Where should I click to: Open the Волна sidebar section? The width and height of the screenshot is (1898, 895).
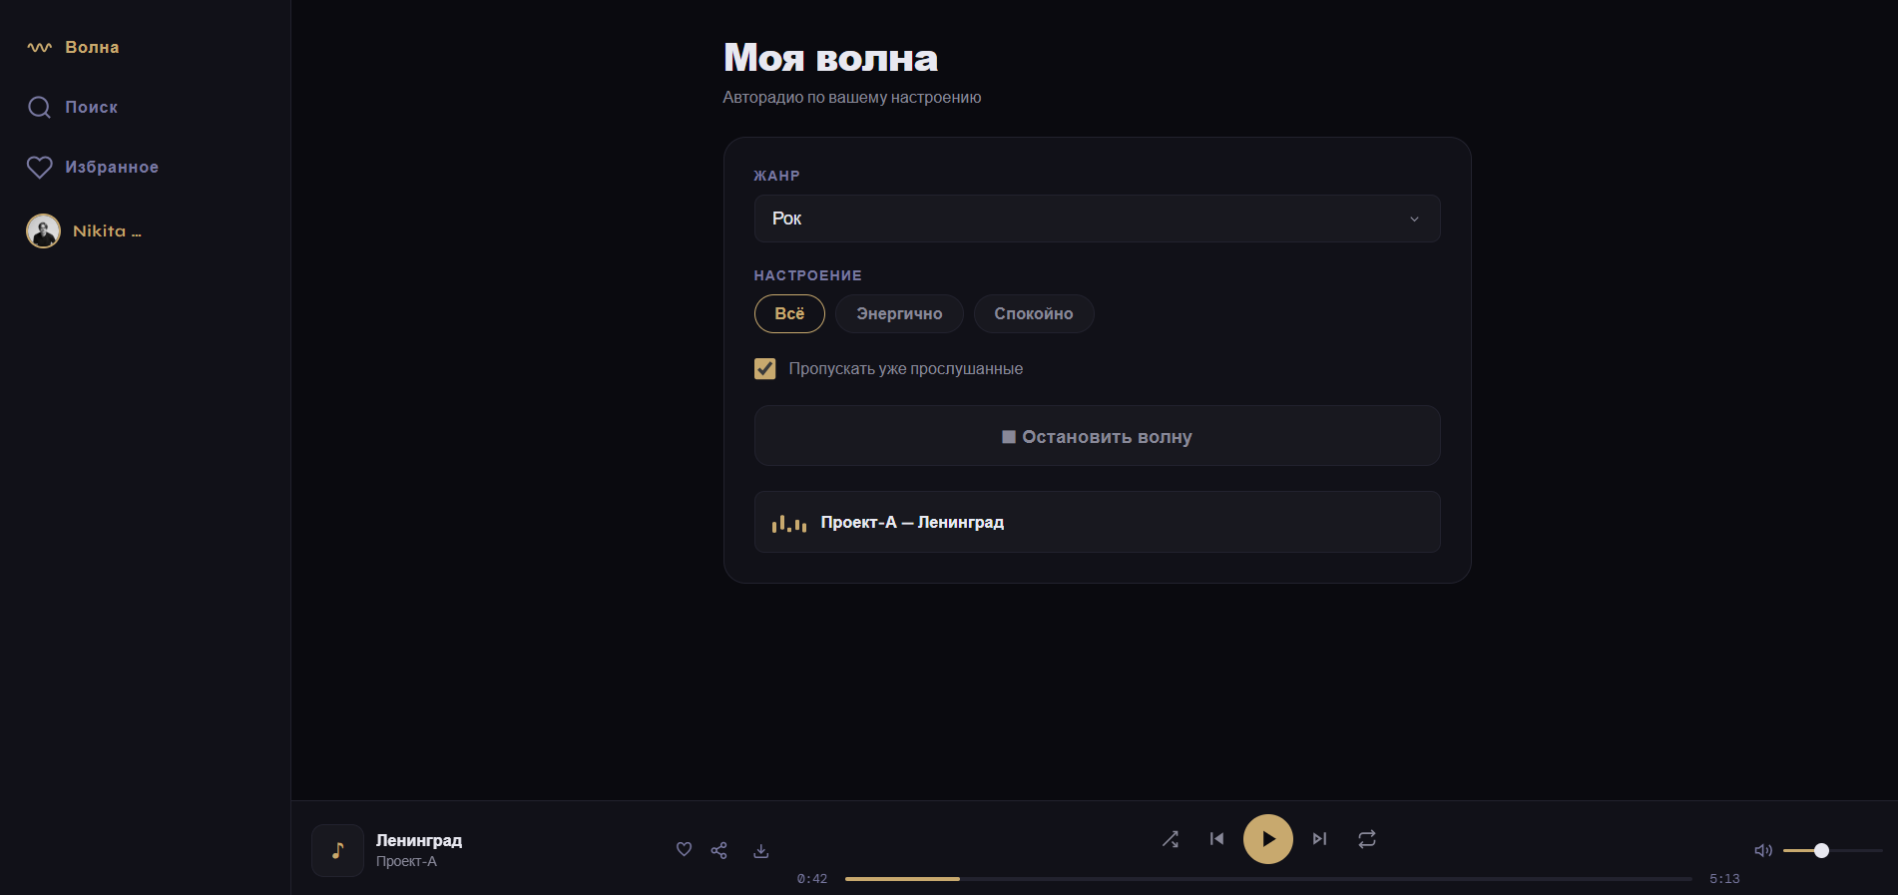coord(91,47)
